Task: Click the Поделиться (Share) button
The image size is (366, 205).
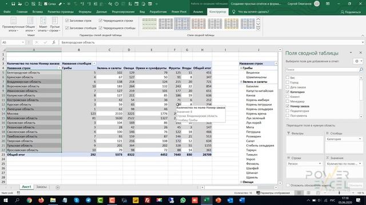Action: point(351,12)
